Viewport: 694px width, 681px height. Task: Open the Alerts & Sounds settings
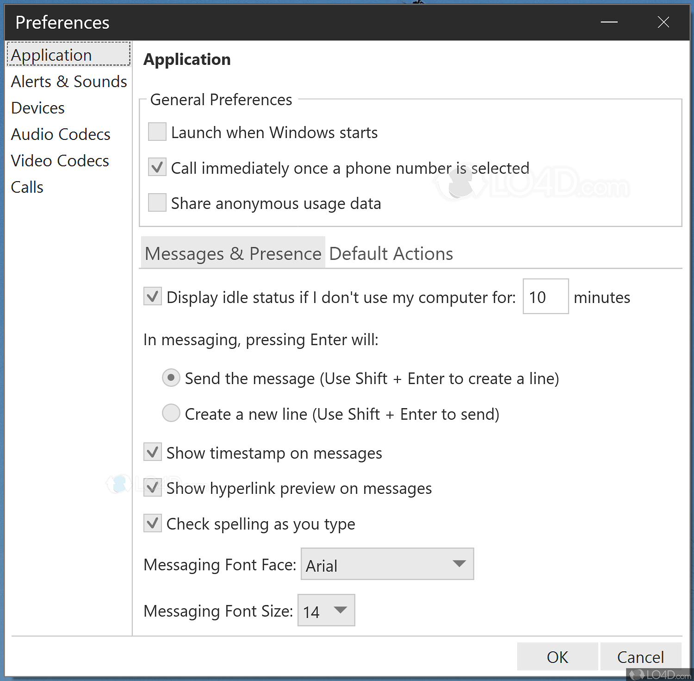coord(68,81)
